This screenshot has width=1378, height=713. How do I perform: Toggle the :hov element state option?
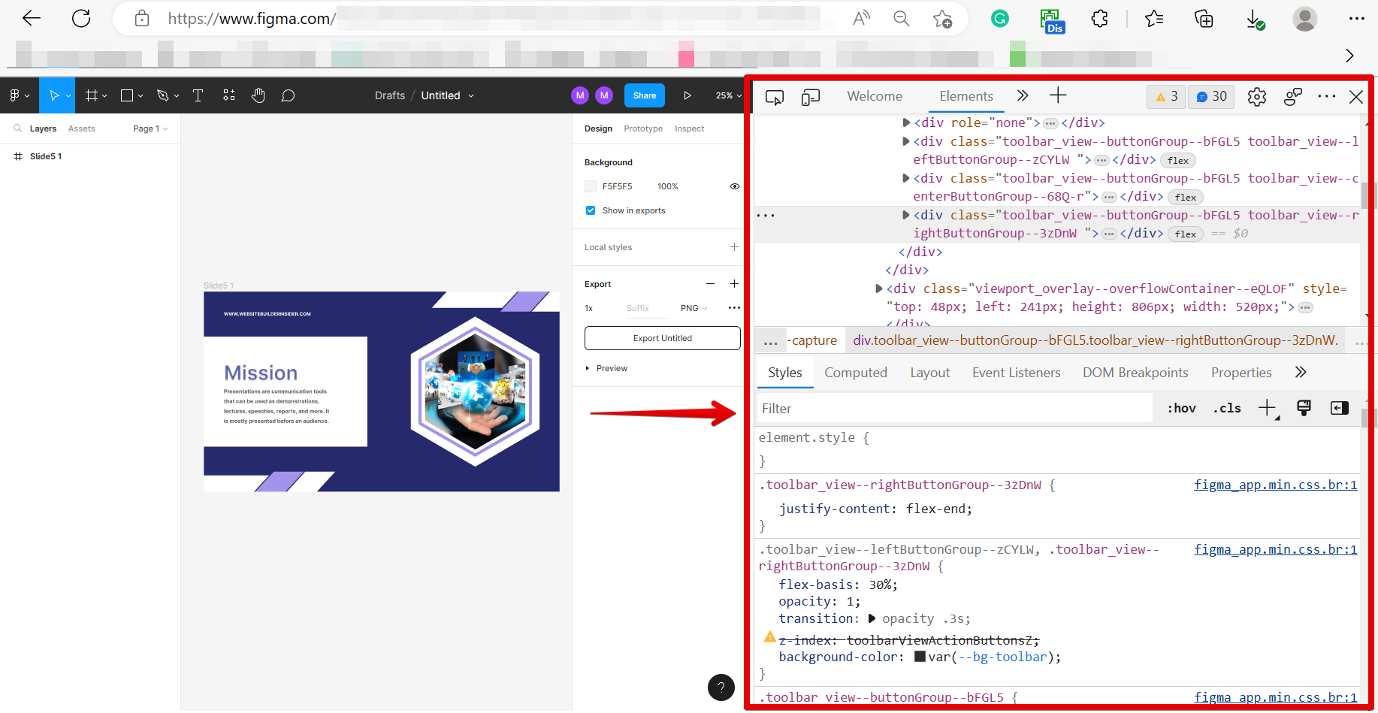1181,408
